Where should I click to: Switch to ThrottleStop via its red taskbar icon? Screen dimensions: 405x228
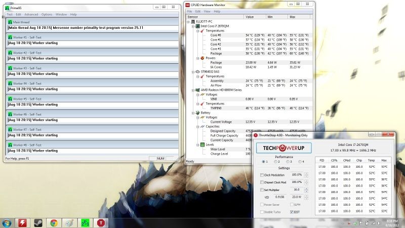click(101, 223)
